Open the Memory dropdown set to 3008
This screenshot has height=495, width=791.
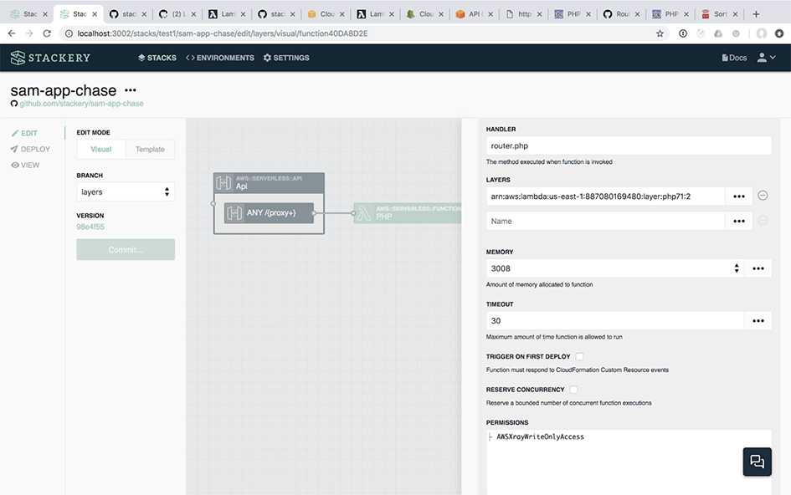[x=614, y=268]
